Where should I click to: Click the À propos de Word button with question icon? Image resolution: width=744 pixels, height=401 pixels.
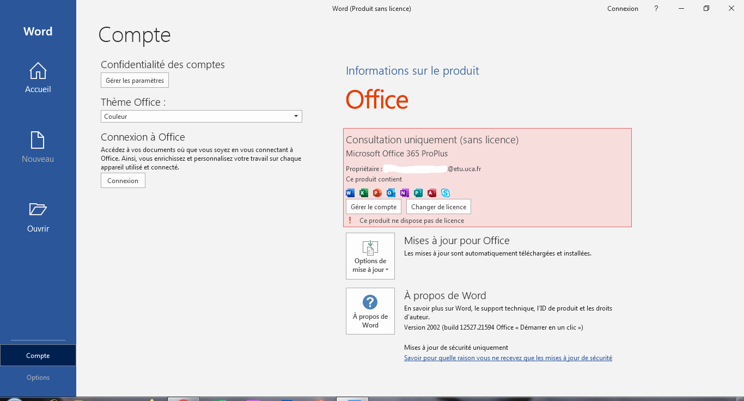tap(370, 311)
